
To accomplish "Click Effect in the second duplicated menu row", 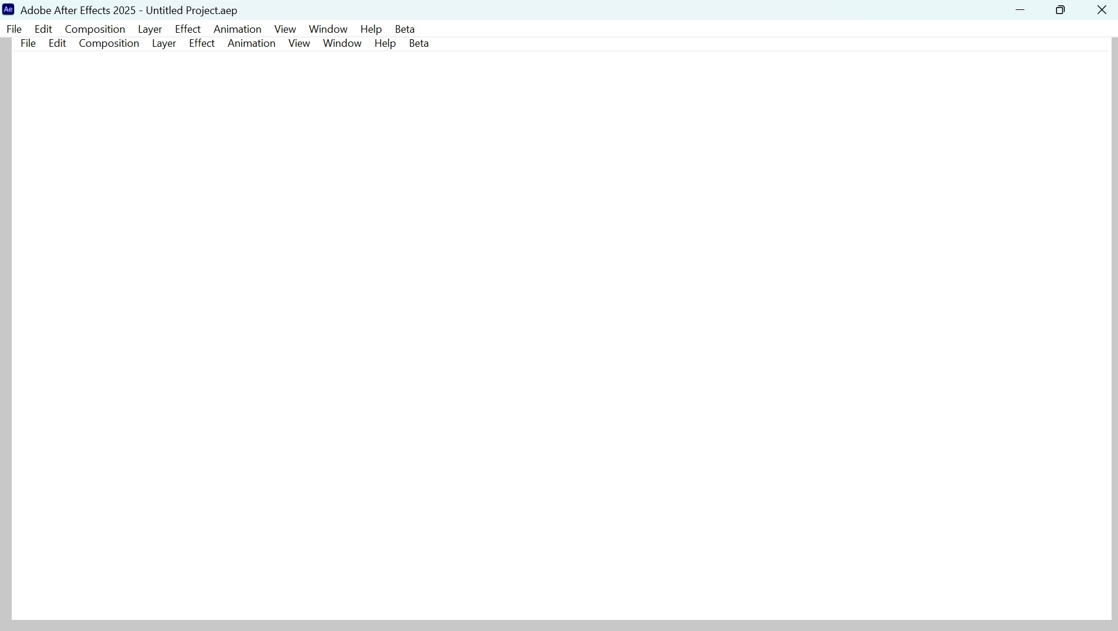I will [x=202, y=43].
